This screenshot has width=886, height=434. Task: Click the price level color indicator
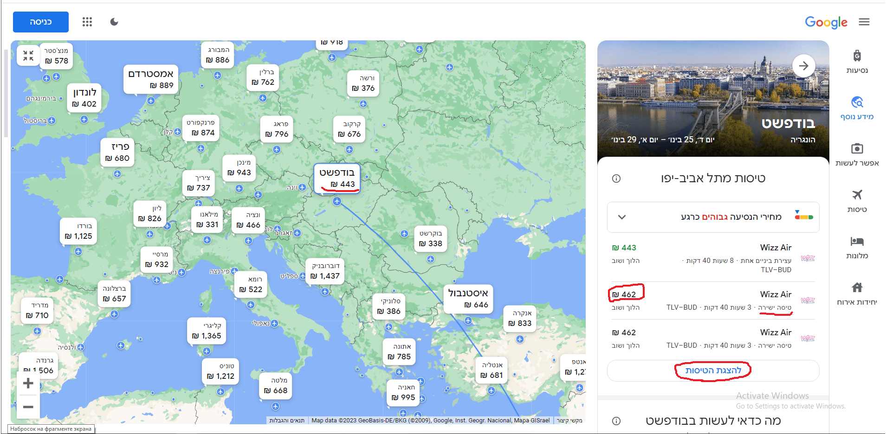click(803, 216)
